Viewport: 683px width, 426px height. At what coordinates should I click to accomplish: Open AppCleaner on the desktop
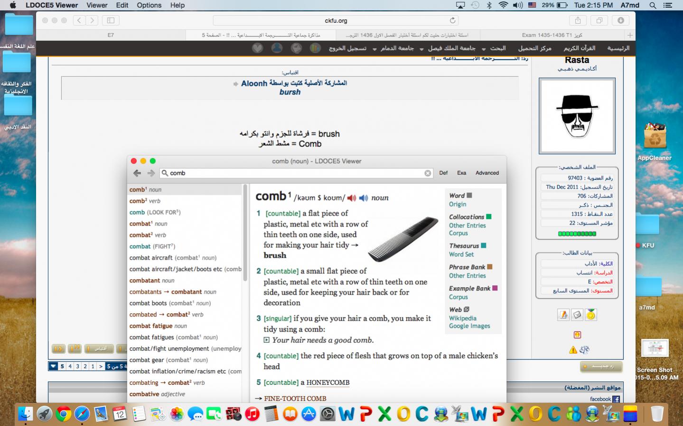click(655, 141)
